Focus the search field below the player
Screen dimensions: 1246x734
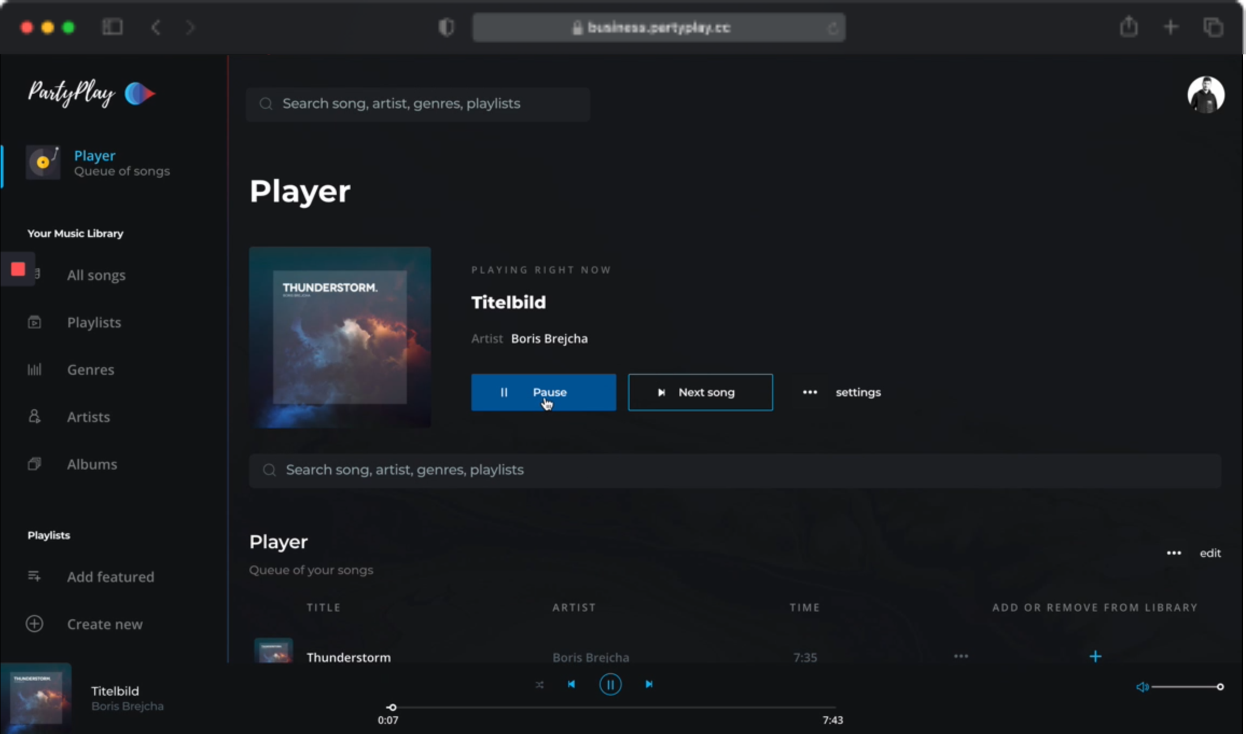coord(735,470)
